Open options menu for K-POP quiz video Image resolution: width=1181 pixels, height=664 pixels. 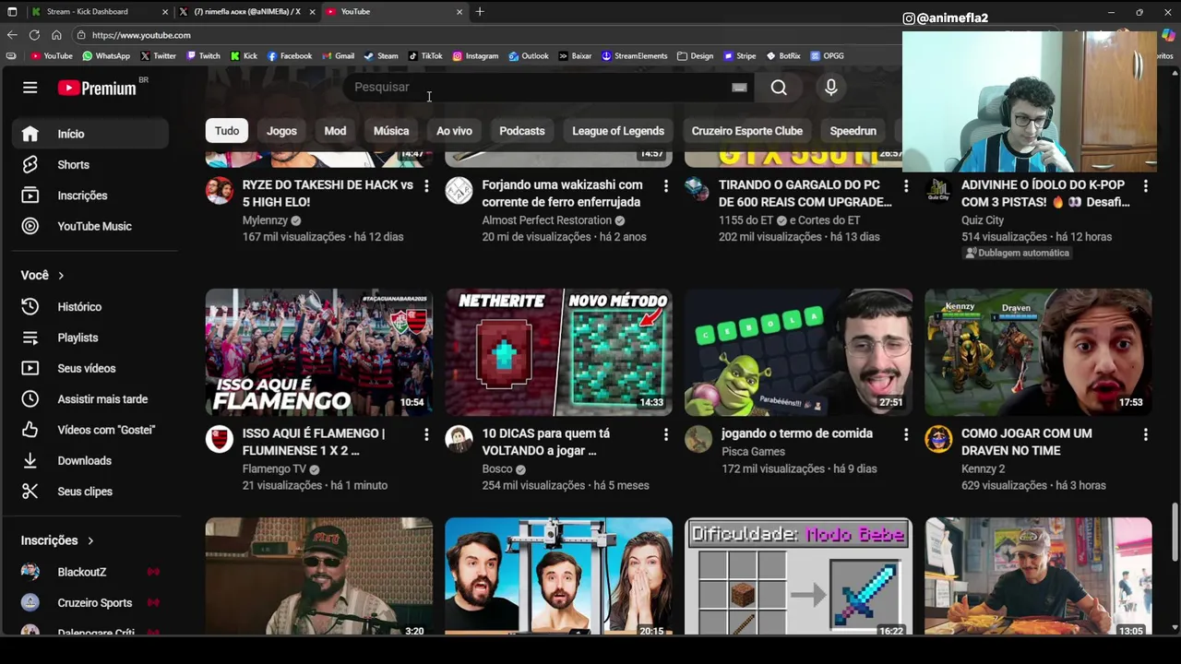(x=1146, y=185)
